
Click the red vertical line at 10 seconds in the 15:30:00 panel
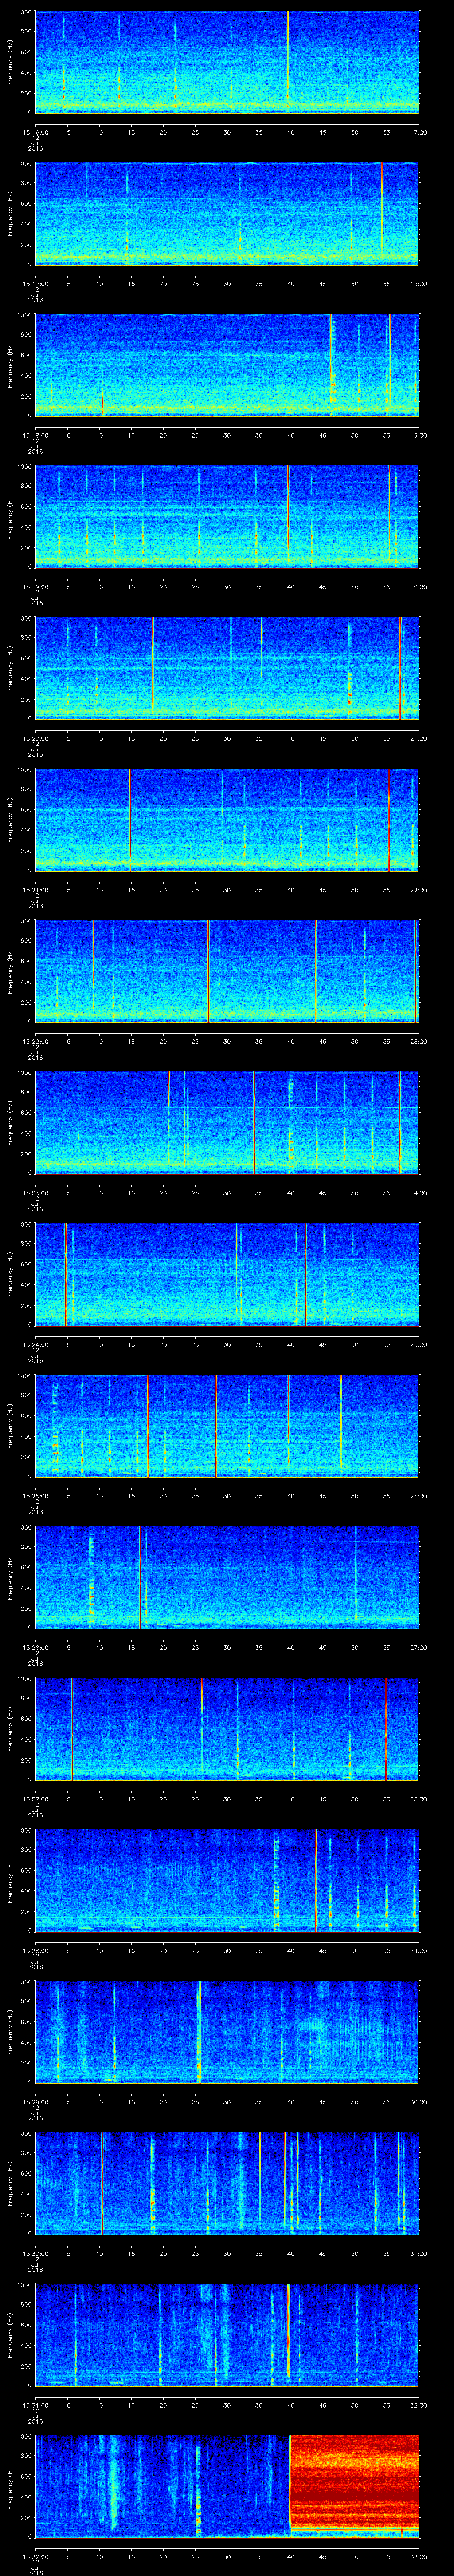[102, 2183]
